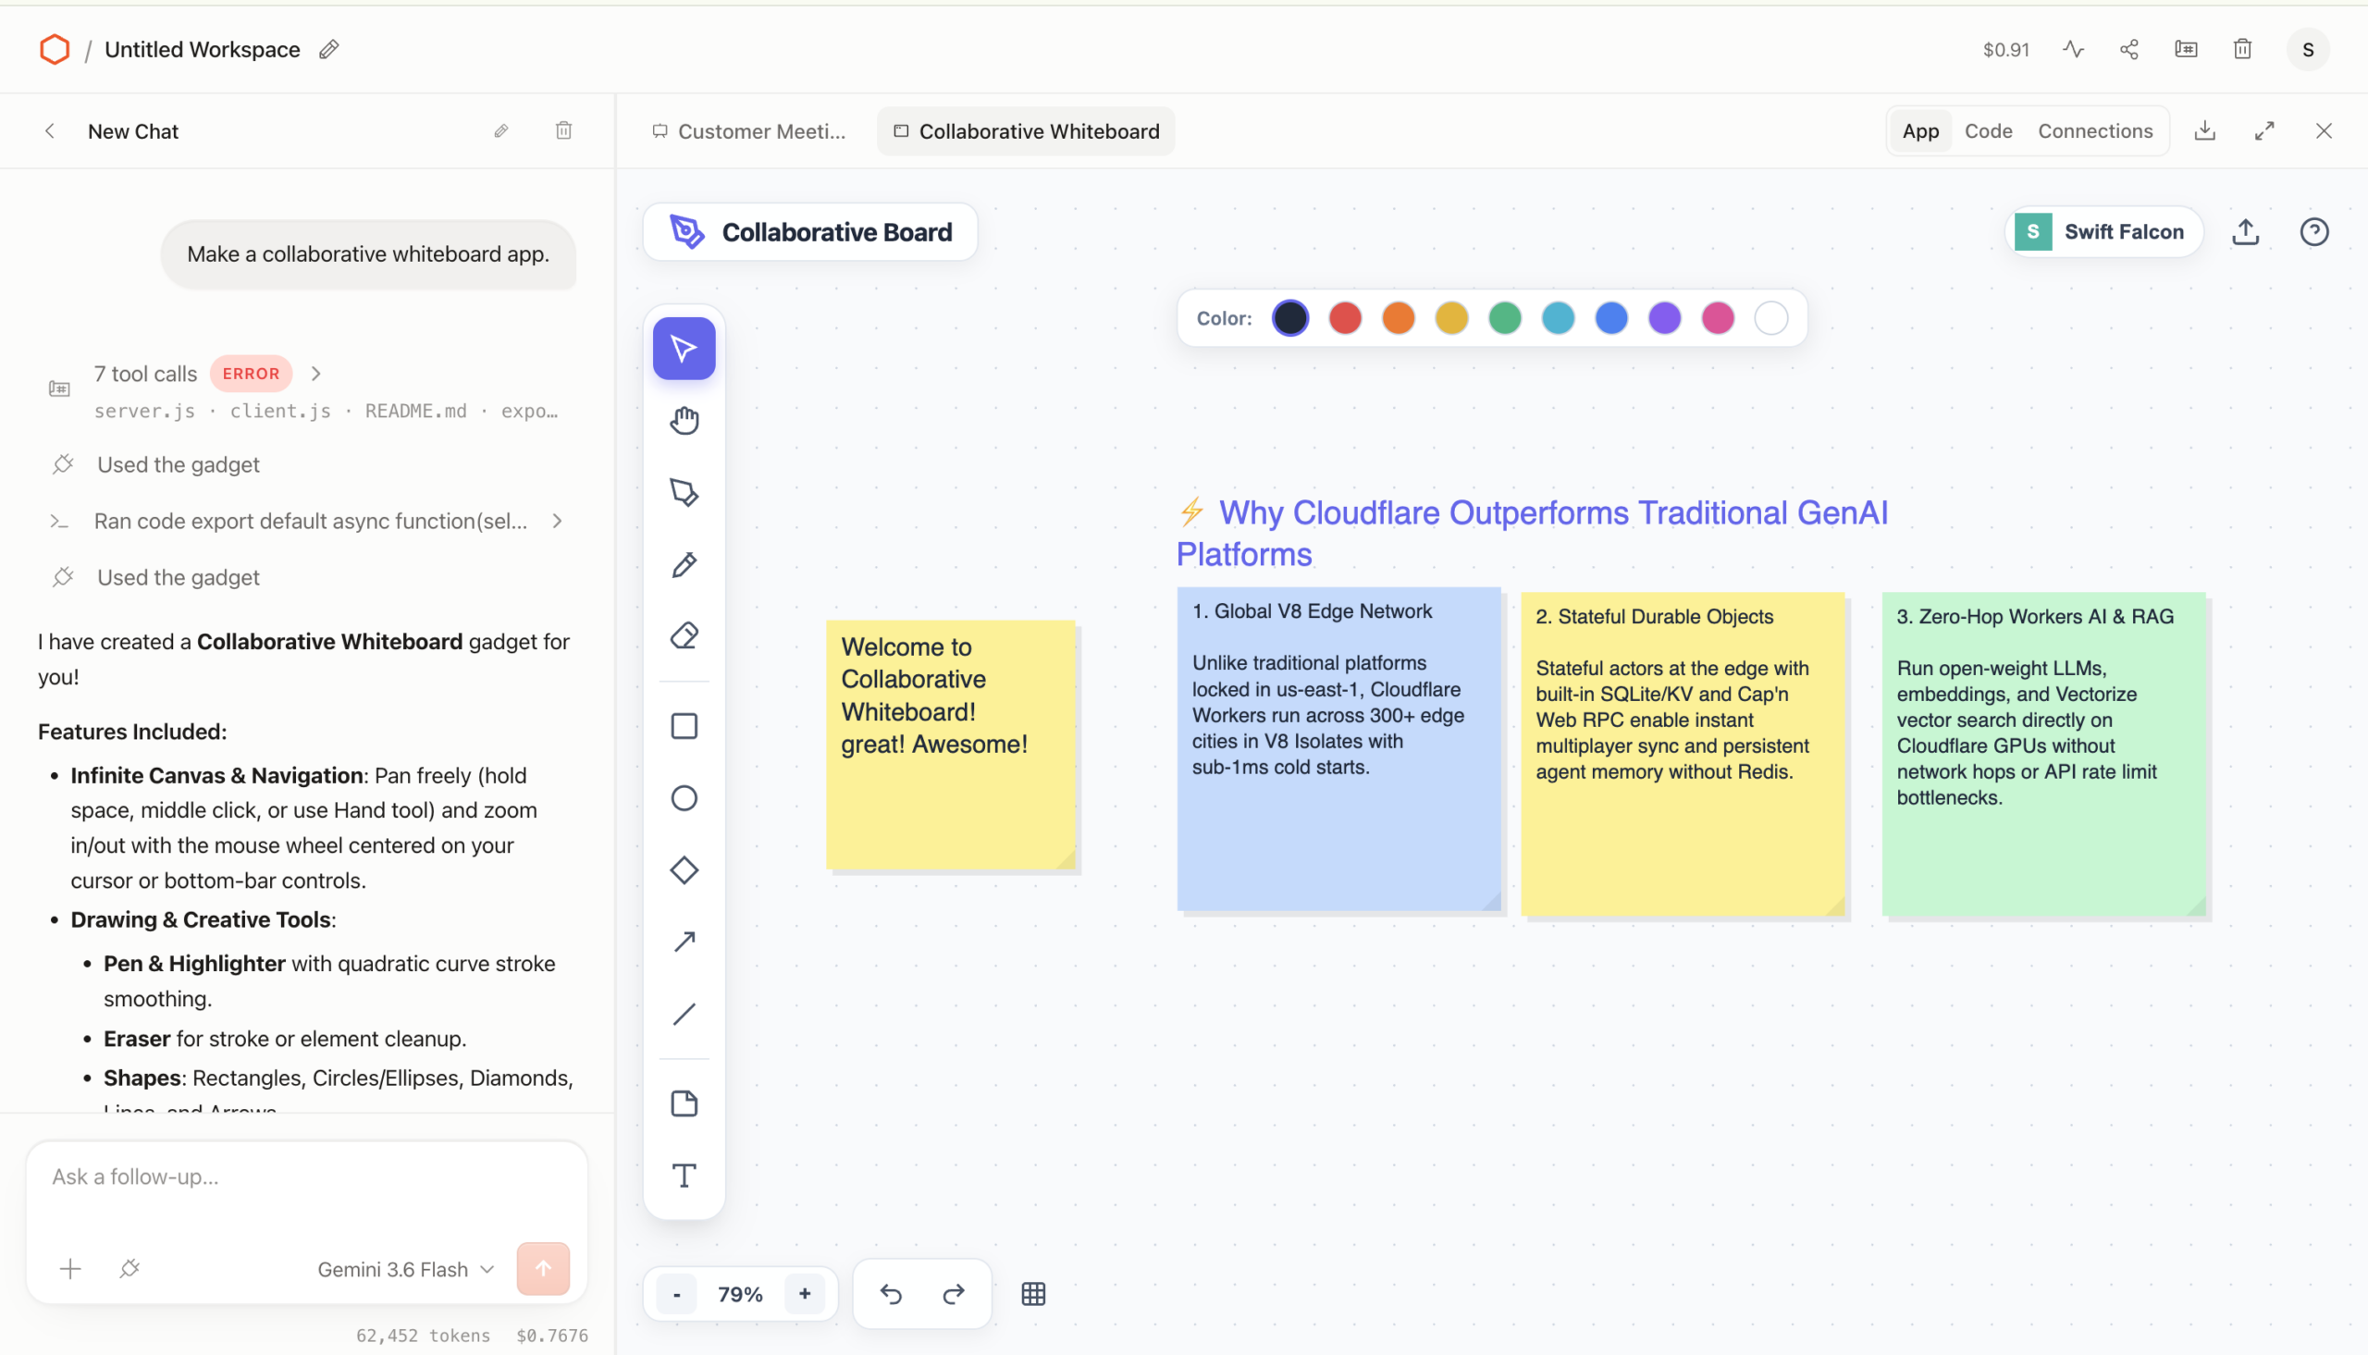Choose the Diamond shape tool
The width and height of the screenshot is (2368, 1355).
pos(684,870)
